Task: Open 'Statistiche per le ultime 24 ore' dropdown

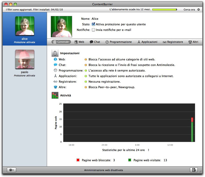Action: click(126, 150)
